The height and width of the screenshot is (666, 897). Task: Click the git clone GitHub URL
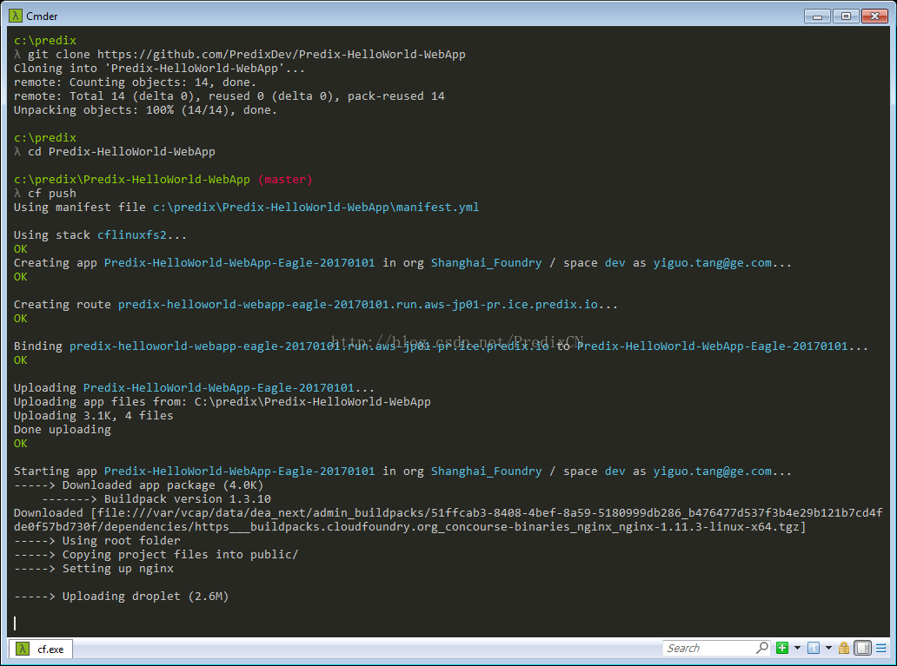281,55
